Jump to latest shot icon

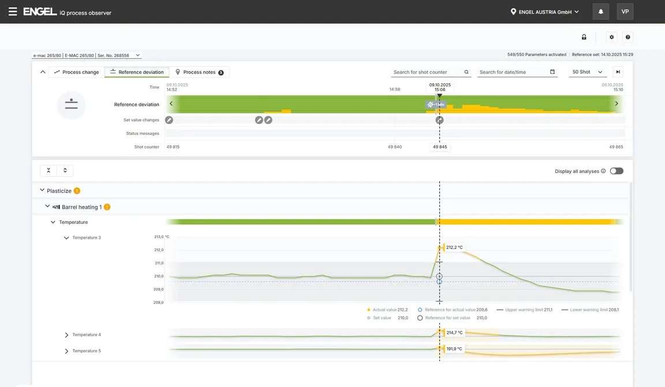(618, 72)
